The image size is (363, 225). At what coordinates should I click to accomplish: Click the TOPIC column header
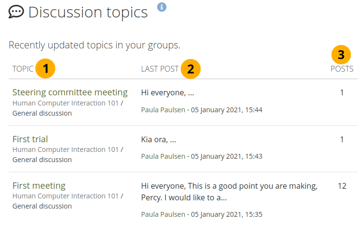pyautogui.click(x=23, y=69)
